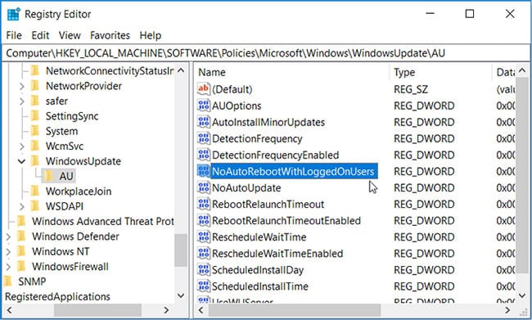Select the RegisteredApplications key
Image resolution: width=532 pixels, height=320 pixels.
[57, 296]
